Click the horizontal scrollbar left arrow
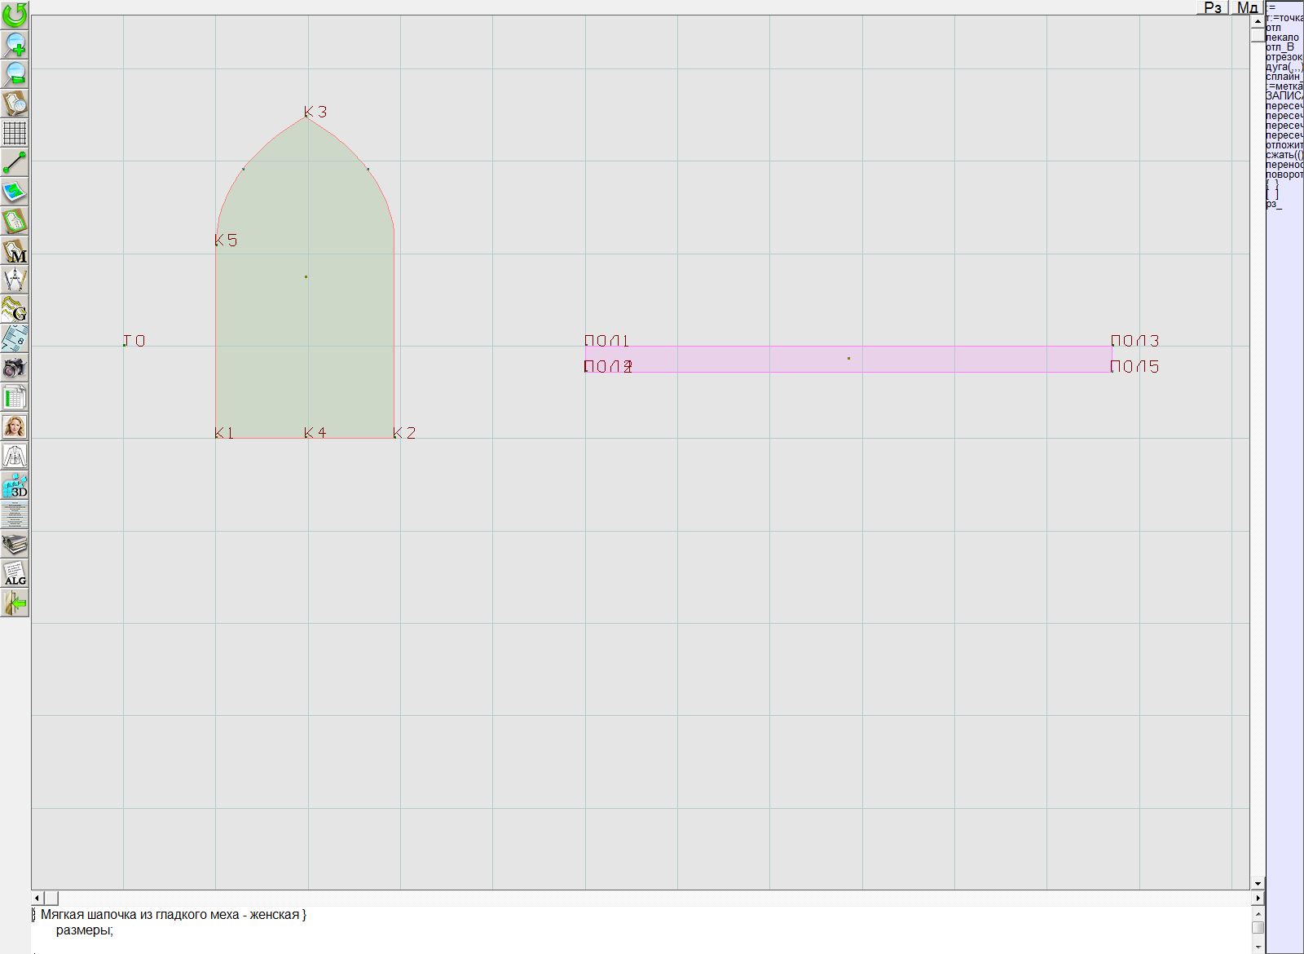This screenshot has width=1304, height=954. 37,898
